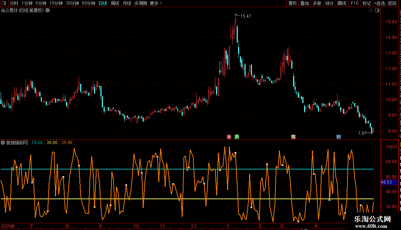
Task: Open the 多股 multi-stock view
Action: (317, 3)
